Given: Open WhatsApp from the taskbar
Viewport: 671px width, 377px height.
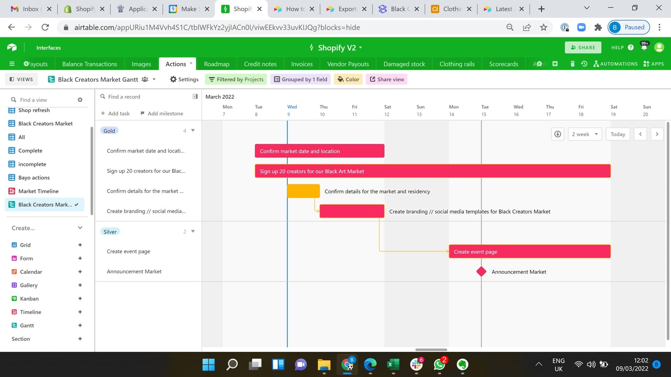Looking at the screenshot, I should click(440, 364).
